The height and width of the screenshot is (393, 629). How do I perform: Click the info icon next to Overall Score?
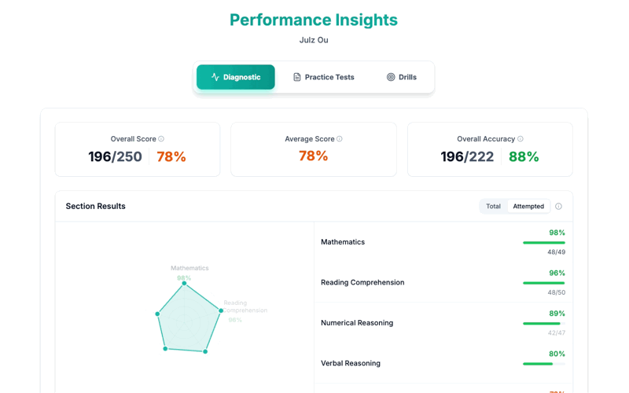(161, 139)
